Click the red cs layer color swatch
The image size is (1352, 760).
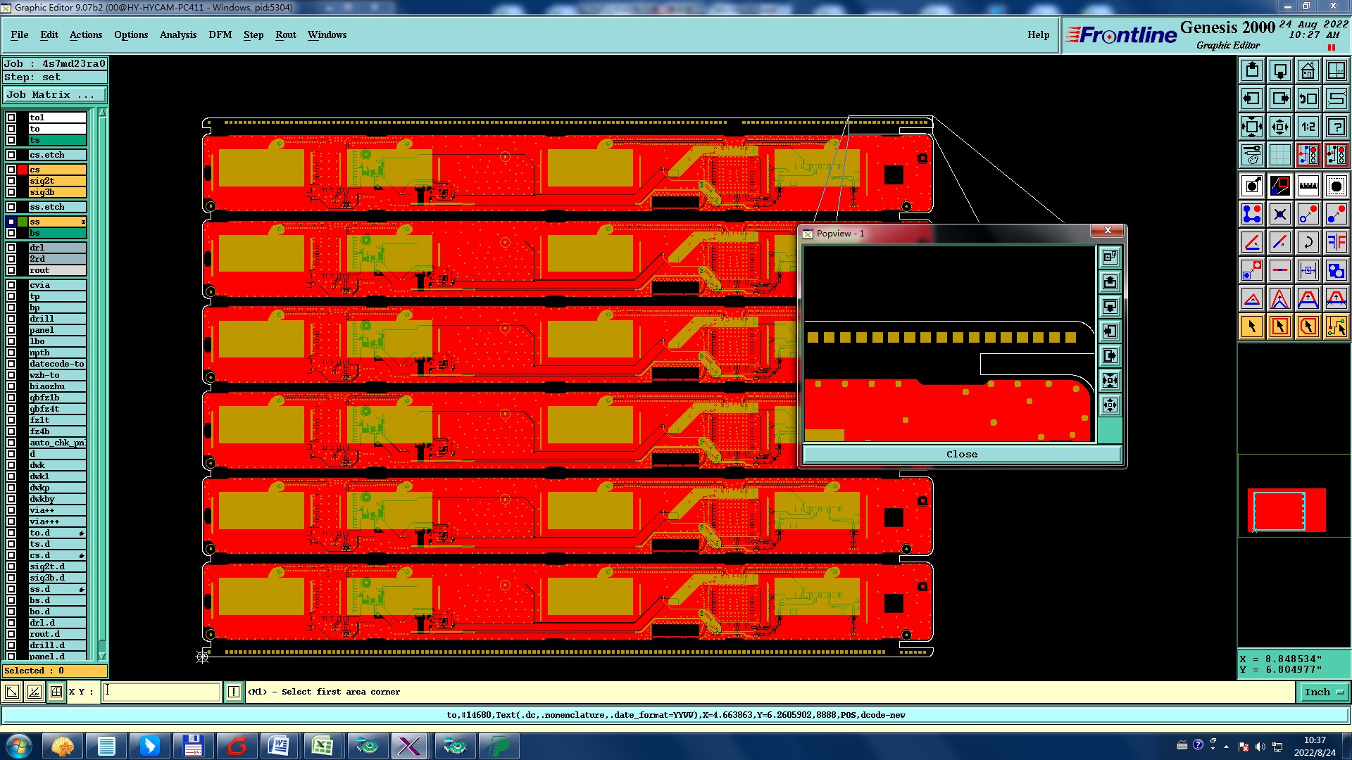[23, 170]
